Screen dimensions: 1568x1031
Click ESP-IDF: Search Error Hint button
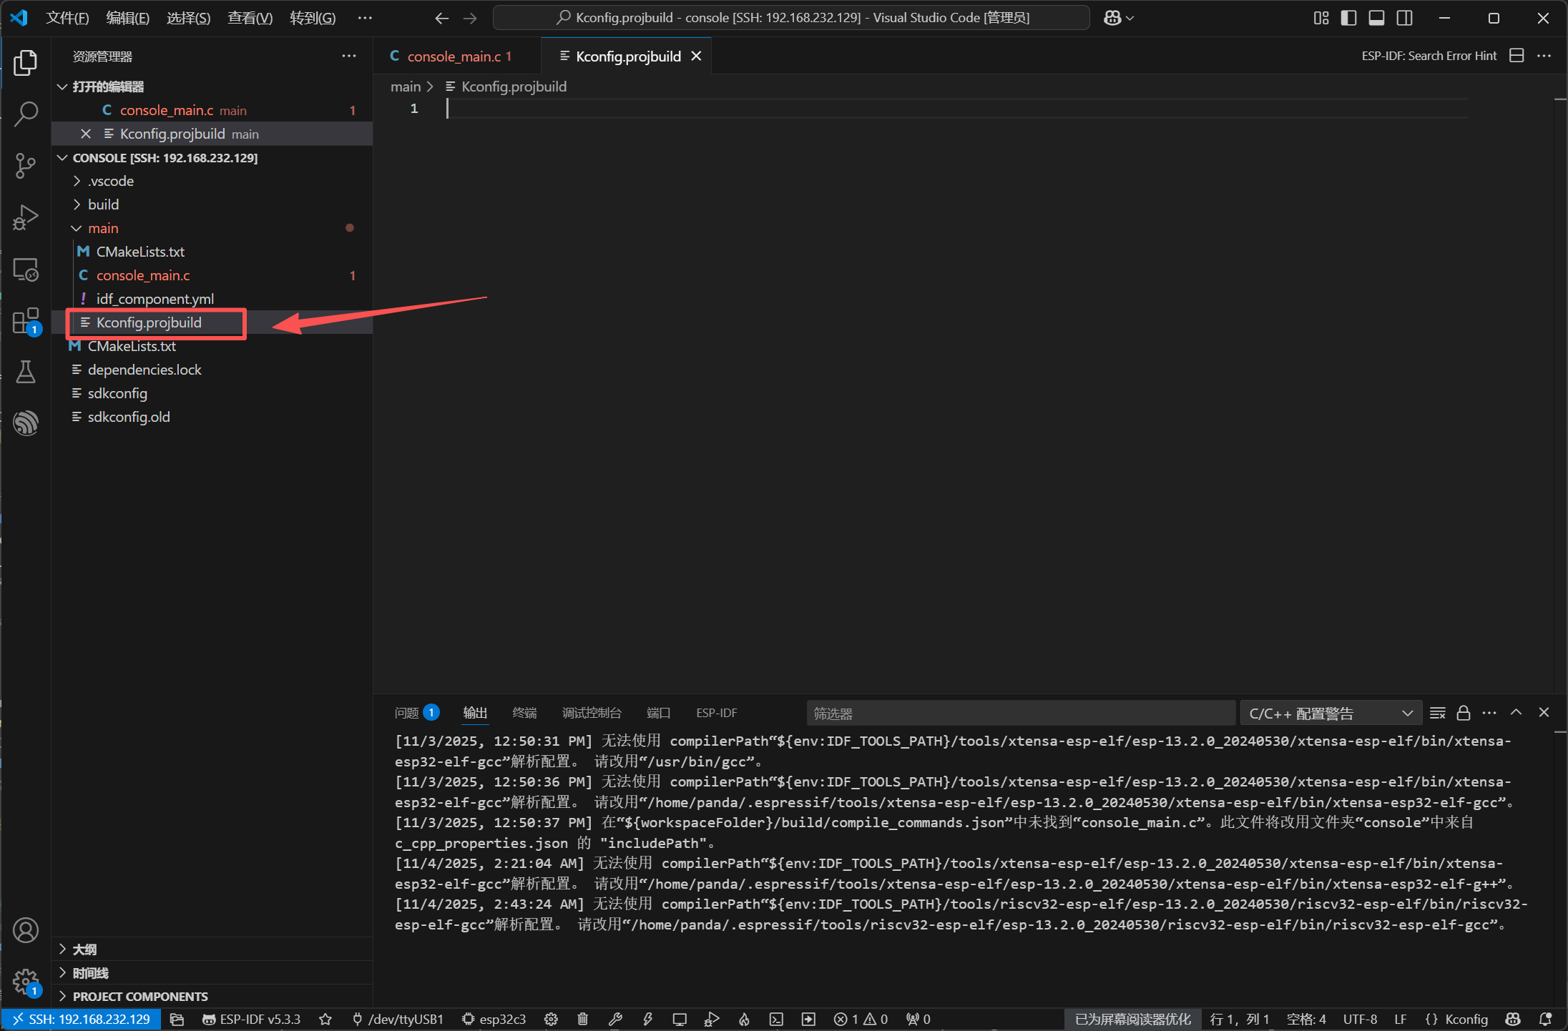click(1429, 56)
